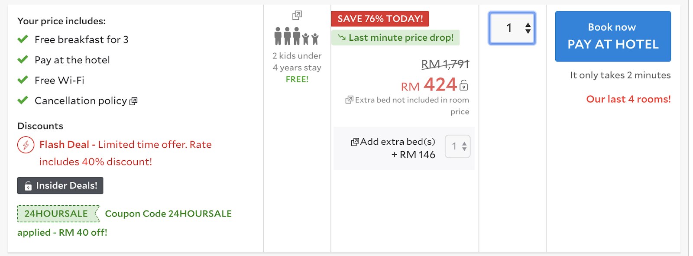
Task: Click the 24HOURSALE coupon tag
Action: (57, 214)
